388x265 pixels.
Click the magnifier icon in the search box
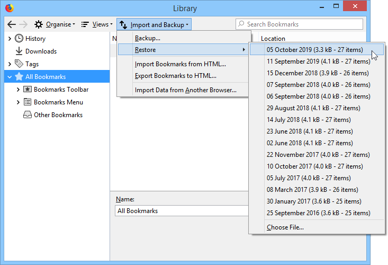(x=241, y=24)
